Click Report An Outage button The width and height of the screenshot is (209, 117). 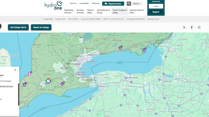pyautogui.click(x=41, y=27)
